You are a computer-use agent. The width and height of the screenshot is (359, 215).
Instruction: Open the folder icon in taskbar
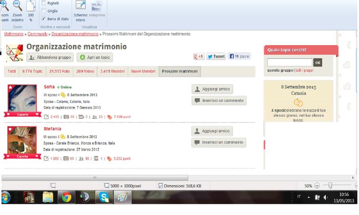(48, 197)
